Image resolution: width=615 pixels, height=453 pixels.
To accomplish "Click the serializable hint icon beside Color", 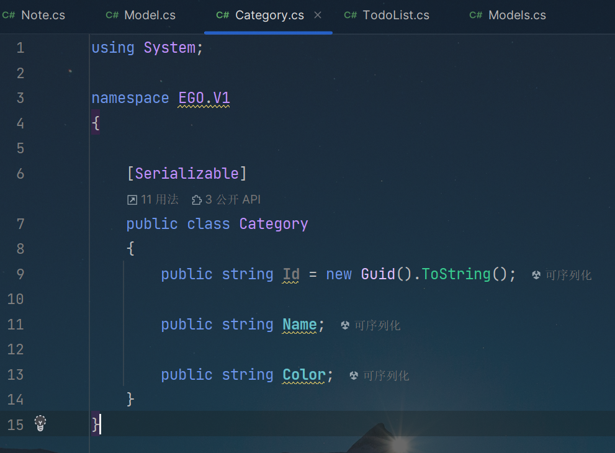I will 354,375.
